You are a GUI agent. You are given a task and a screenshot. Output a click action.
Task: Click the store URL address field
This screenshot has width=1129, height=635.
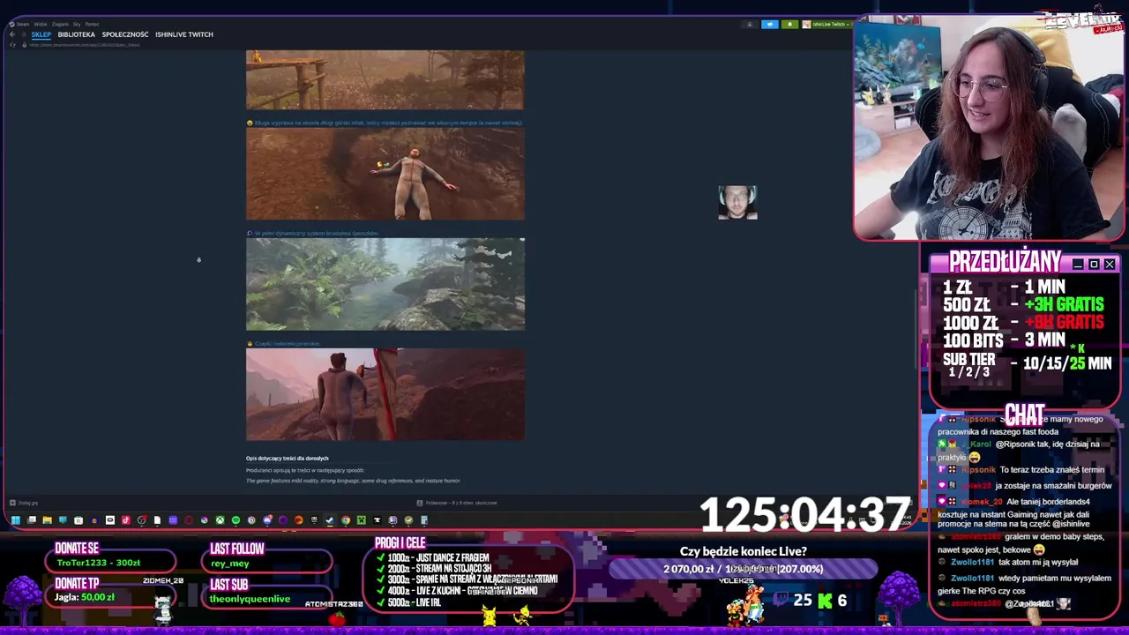coord(85,45)
